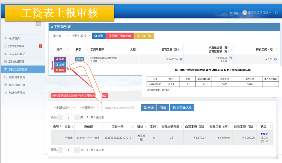Open the 未申请 status dropdown
The height and width of the screenshot is (163, 282).
(60, 36)
